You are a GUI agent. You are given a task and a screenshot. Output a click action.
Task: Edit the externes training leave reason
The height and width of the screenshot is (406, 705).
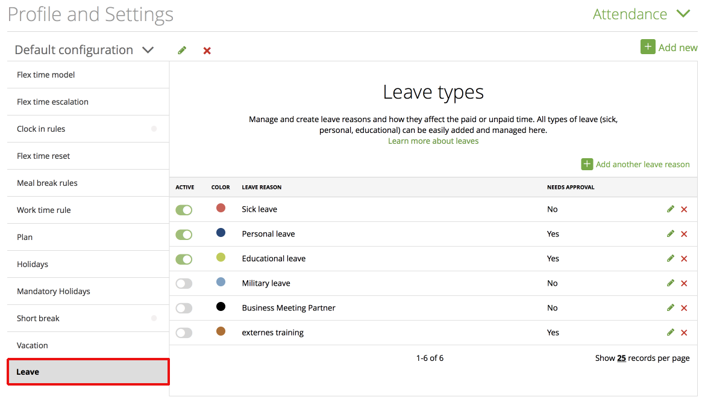coord(671,332)
